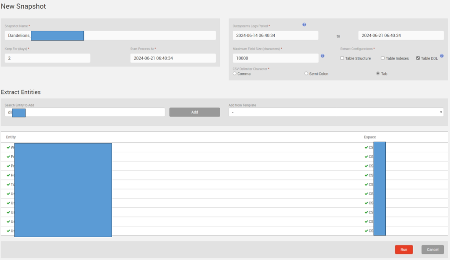Click help icon next to Maximum Field Size
Viewport: 450px width, 260px height.
(323, 56)
